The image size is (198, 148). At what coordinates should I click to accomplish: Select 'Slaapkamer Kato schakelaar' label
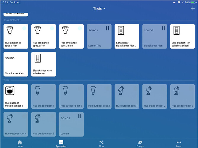[x=42, y=72]
